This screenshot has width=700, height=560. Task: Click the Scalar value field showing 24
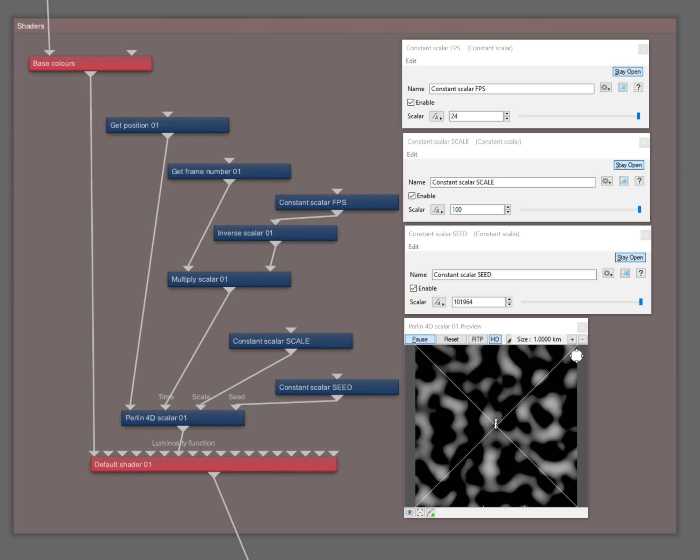click(476, 116)
